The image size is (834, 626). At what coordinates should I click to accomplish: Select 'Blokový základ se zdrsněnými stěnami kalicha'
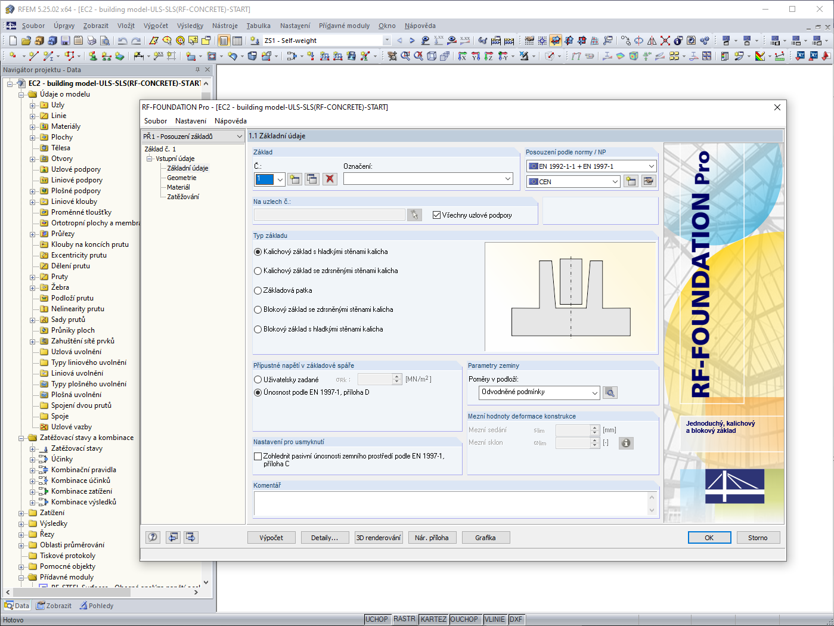[x=258, y=309]
